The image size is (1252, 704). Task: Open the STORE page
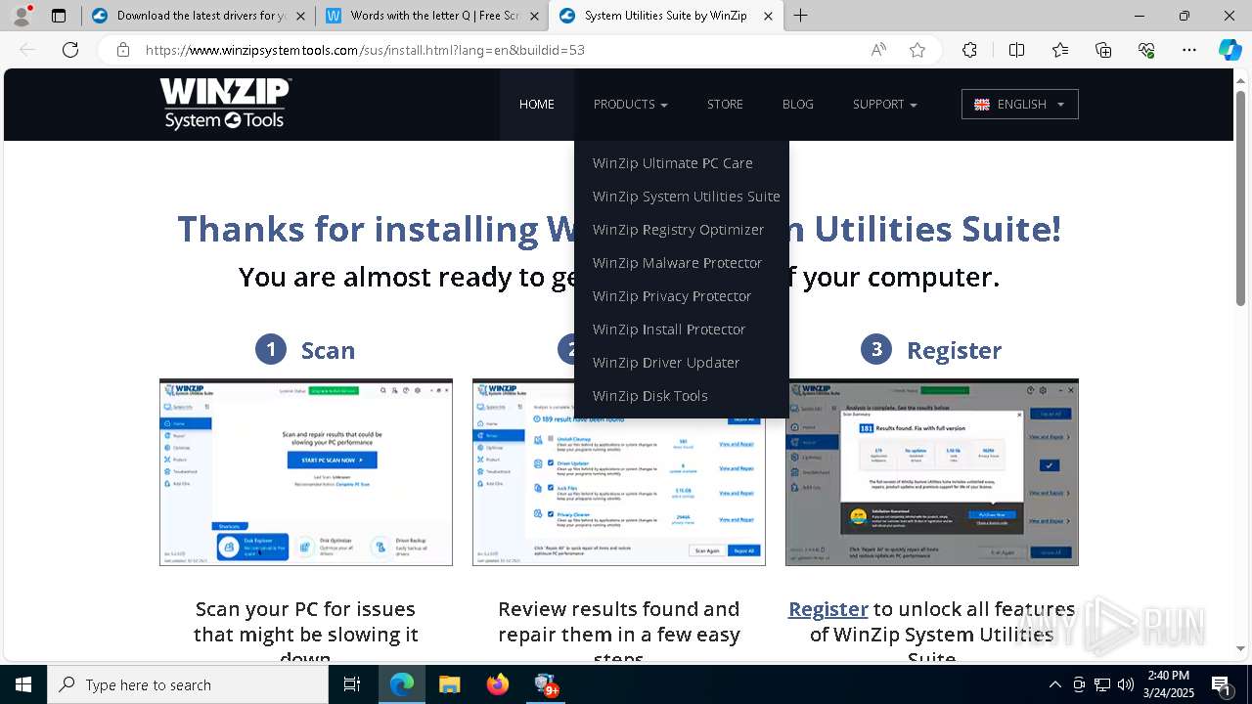pos(725,105)
